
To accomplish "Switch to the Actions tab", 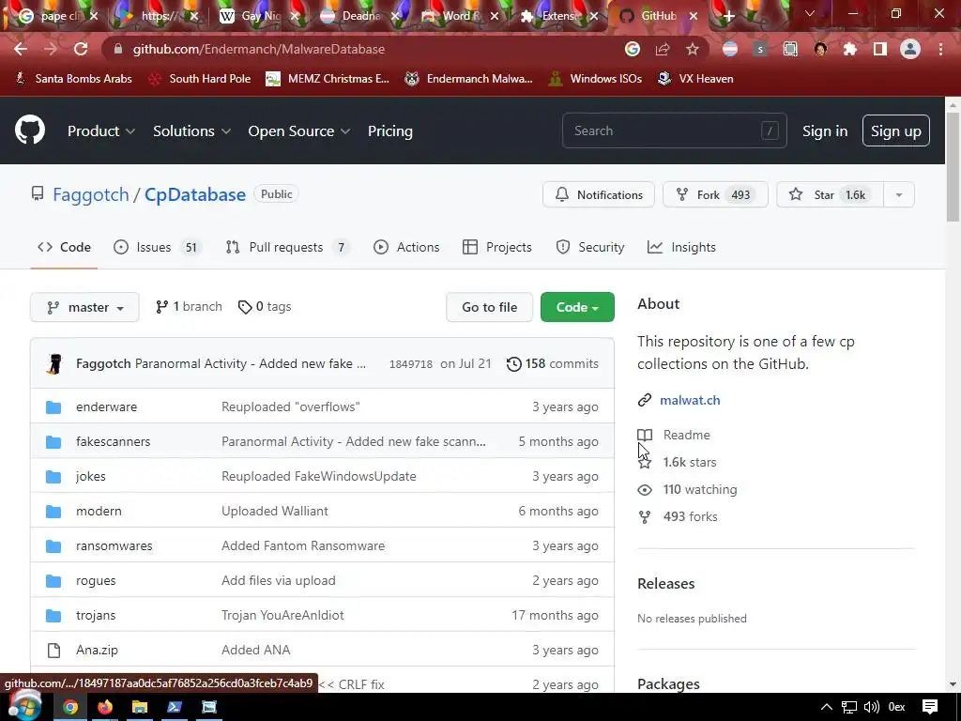I will pyautogui.click(x=406, y=247).
